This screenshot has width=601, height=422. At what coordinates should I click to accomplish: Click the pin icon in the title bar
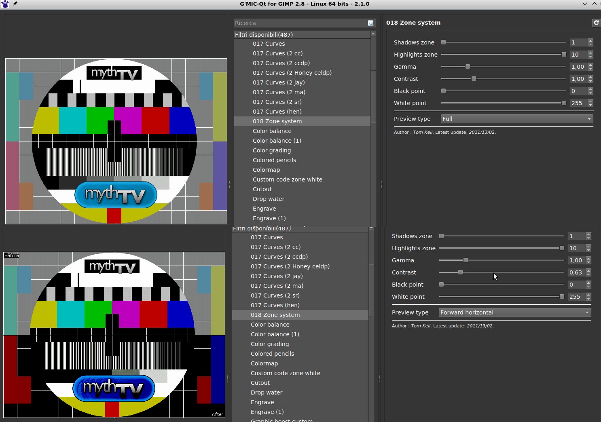15,4
